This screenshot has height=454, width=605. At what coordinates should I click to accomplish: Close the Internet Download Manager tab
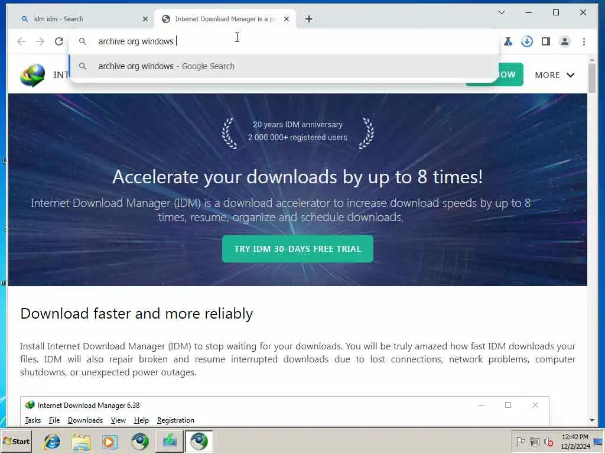pyautogui.click(x=287, y=19)
